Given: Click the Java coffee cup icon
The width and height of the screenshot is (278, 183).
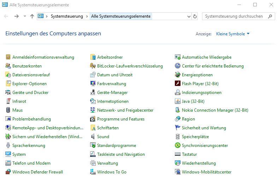Looking at the screenshot, I should coord(177,101).
